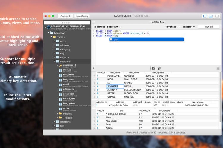Click the customer_id primary key icon

60,66
